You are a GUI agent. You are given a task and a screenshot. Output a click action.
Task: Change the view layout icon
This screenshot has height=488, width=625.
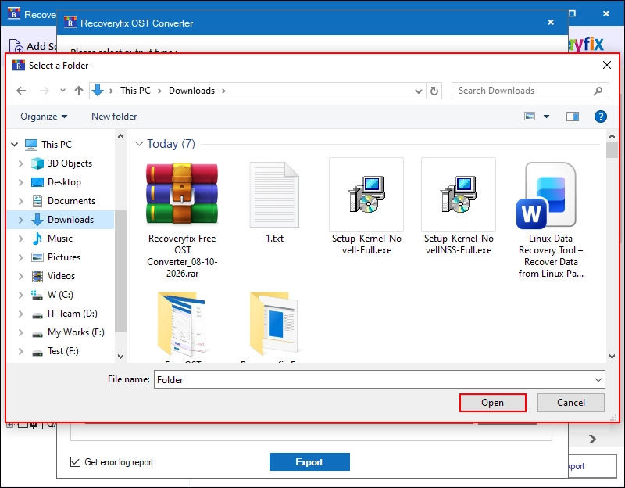coord(530,117)
